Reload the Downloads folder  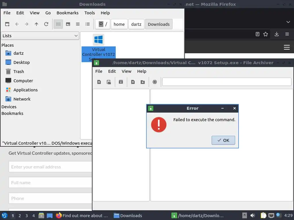pyautogui.click(x=46, y=24)
